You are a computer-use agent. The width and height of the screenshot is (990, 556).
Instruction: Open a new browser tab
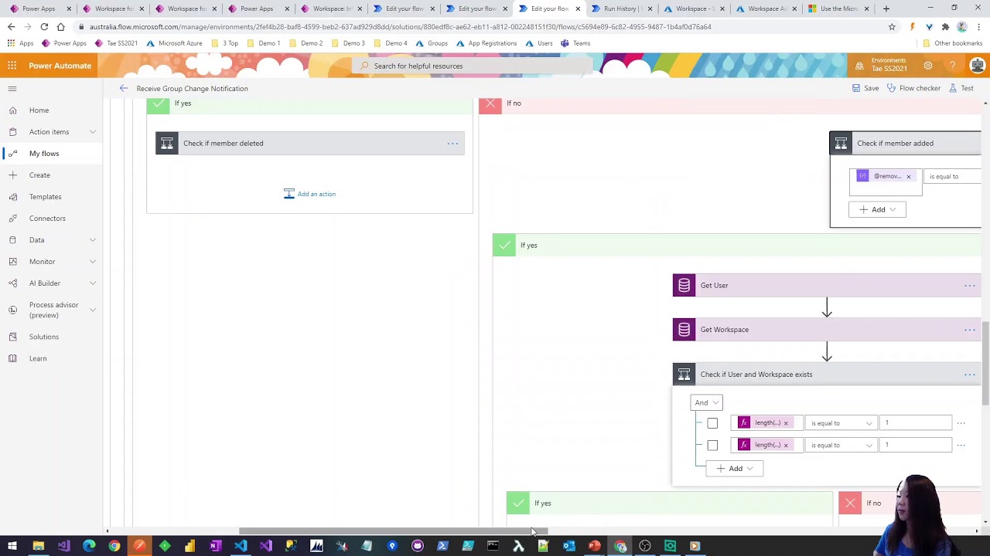[x=886, y=8]
